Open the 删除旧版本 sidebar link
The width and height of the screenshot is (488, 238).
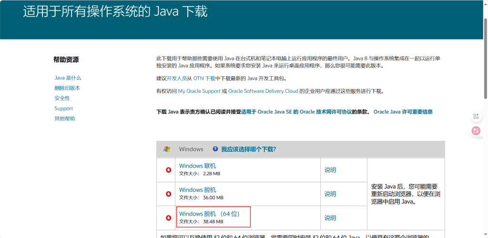(67, 88)
